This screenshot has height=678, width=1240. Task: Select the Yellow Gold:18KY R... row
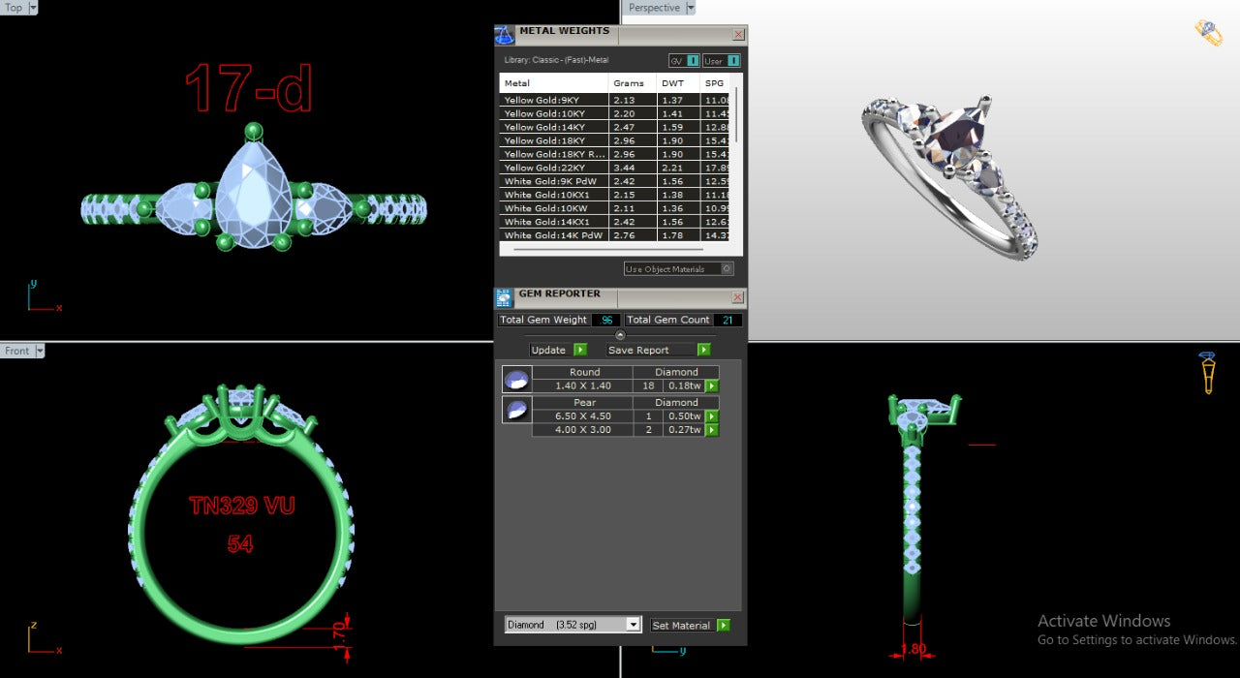coord(615,154)
